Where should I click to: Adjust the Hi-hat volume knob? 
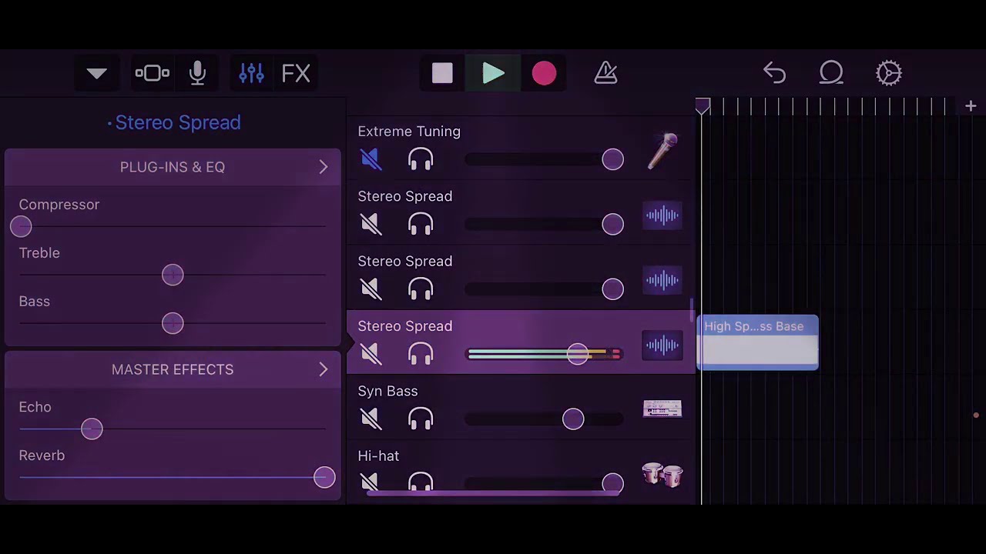(x=612, y=482)
